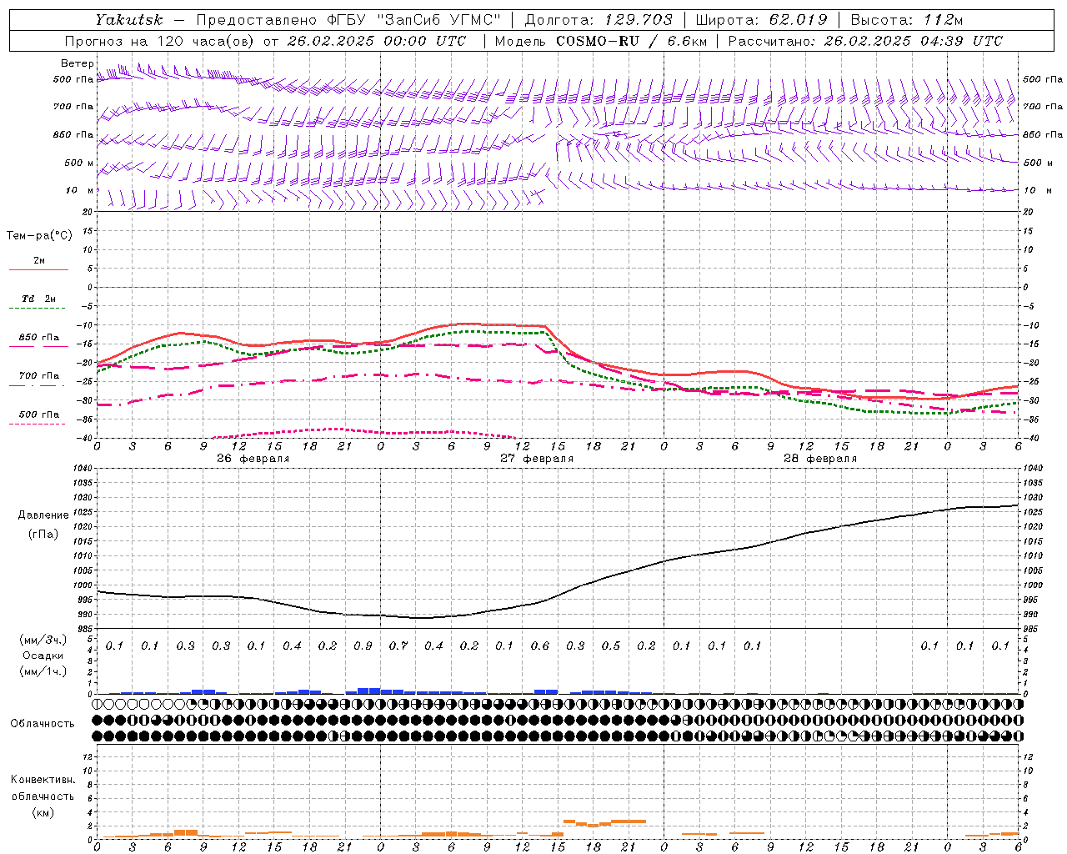This screenshot has height=854, width=1067.
Task: Click the 'Конвективн.' convective cloud label
Action: pyautogui.click(x=43, y=780)
